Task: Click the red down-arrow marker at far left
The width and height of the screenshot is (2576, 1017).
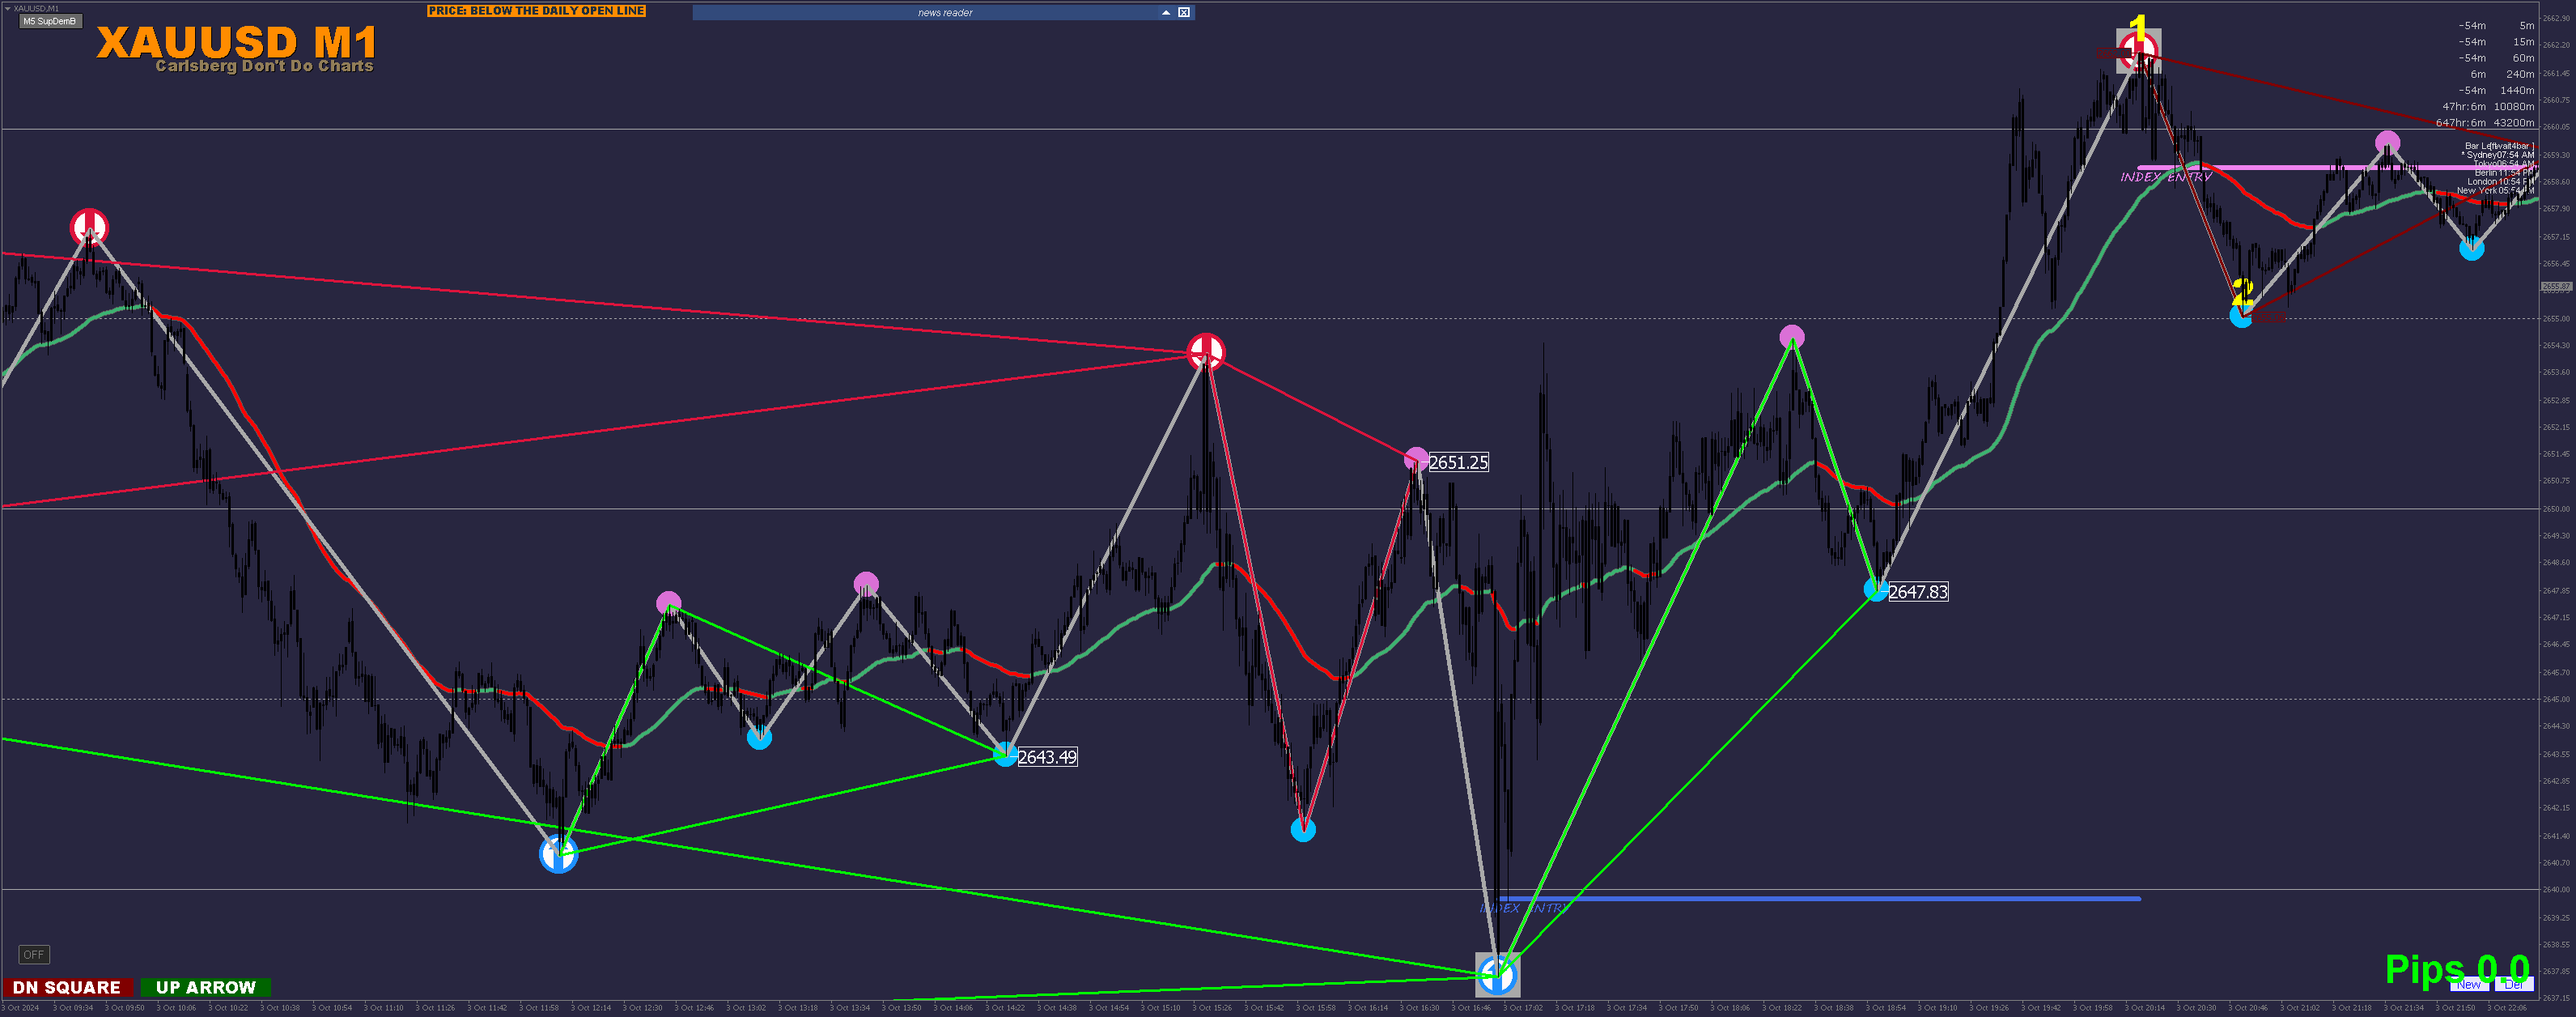Action: coord(89,226)
